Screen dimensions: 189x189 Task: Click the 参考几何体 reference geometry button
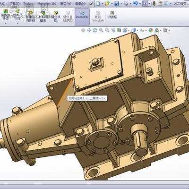[x=17, y=15]
